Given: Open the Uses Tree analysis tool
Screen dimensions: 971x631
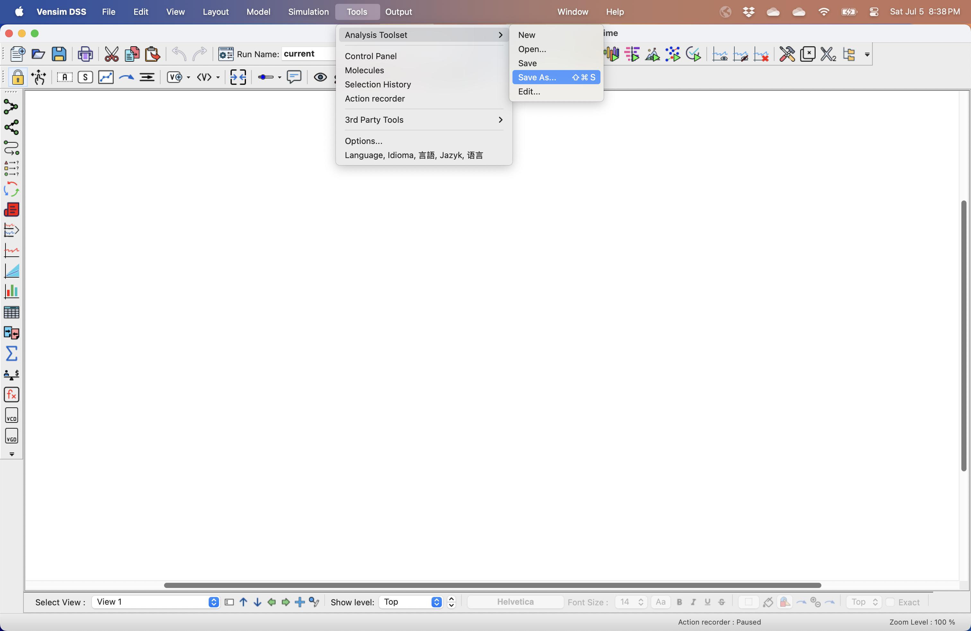Looking at the screenshot, I should pos(11,127).
